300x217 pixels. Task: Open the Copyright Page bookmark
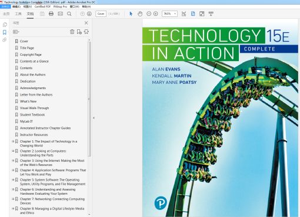(31, 55)
